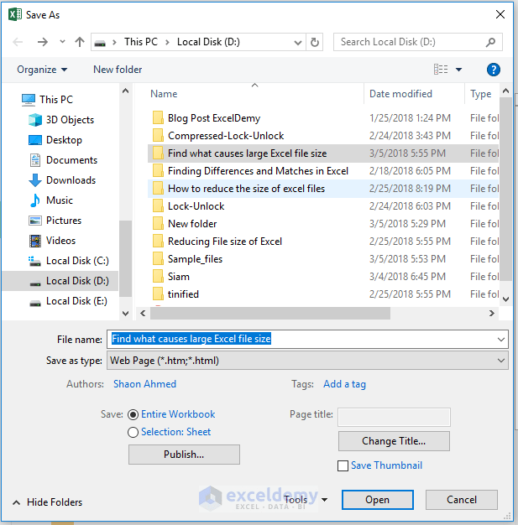
Task: Select folder Find what causes large Excel file size
Action: coord(323,153)
